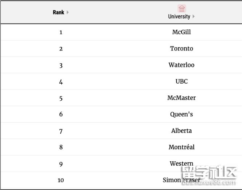Click the Rank sort arrow
242x190 pixels.
[68, 12]
